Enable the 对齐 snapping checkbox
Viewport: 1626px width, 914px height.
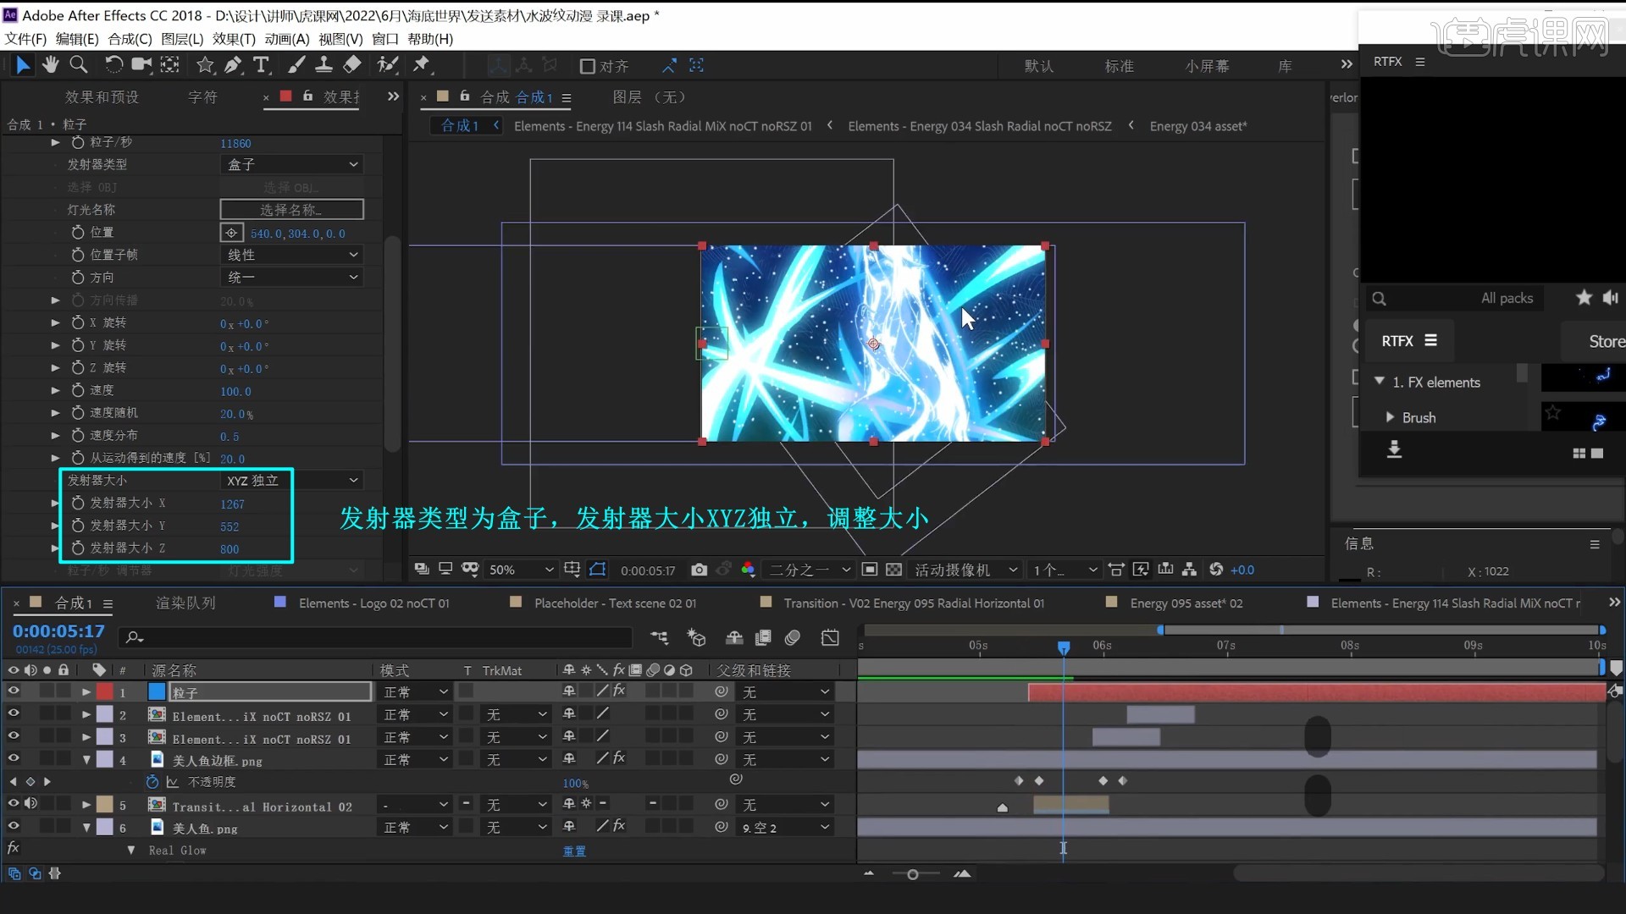coord(588,66)
